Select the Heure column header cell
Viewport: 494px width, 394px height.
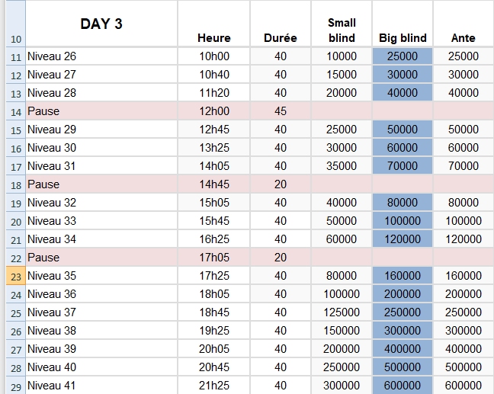click(213, 37)
